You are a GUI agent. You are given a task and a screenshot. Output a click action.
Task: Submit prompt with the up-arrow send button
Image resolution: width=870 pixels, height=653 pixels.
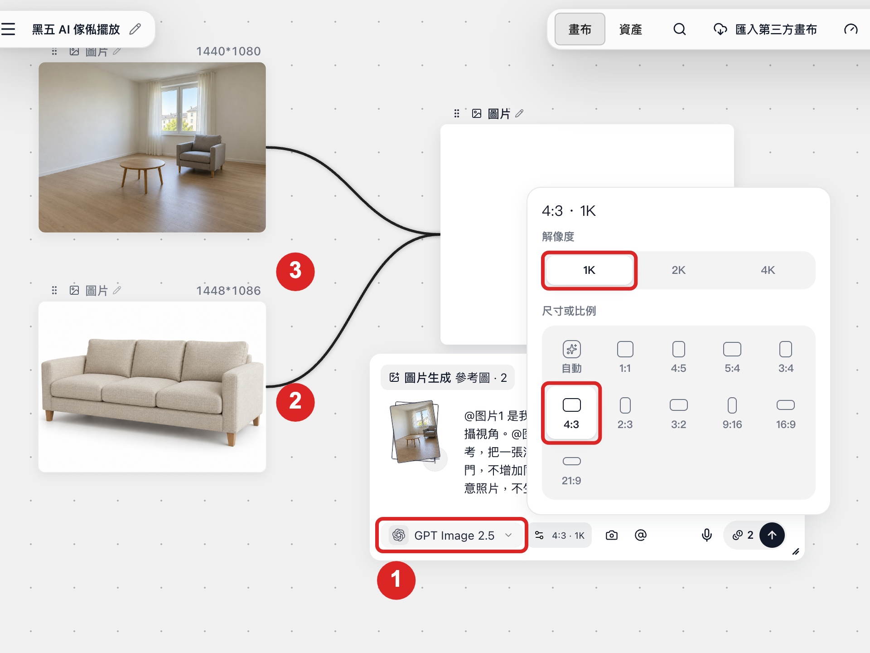pyautogui.click(x=772, y=535)
